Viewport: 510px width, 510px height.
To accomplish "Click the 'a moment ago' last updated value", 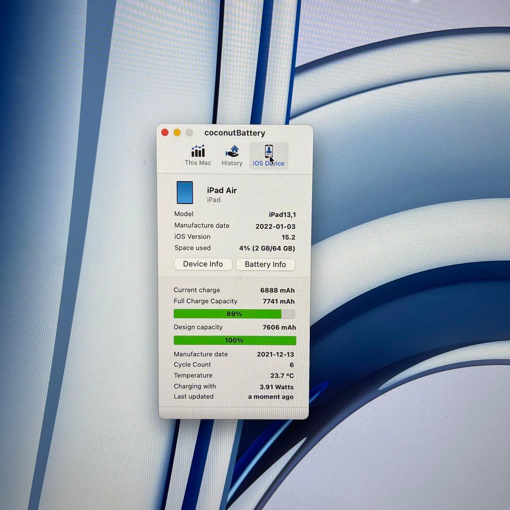I will (x=271, y=397).
